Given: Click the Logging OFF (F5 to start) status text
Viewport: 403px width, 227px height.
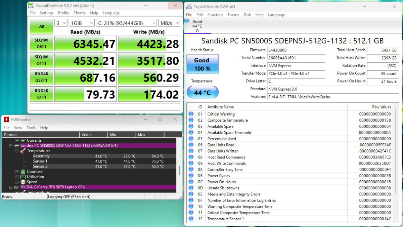Looking at the screenshot, I should [69, 197].
